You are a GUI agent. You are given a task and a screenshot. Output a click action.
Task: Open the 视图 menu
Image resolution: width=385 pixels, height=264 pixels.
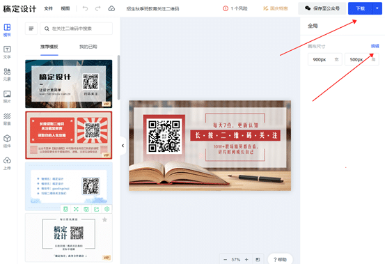[x=65, y=8]
